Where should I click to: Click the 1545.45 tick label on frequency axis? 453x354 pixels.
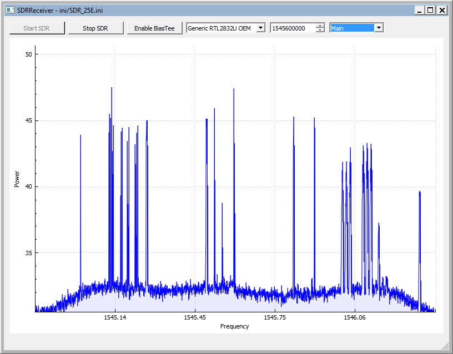(194, 318)
